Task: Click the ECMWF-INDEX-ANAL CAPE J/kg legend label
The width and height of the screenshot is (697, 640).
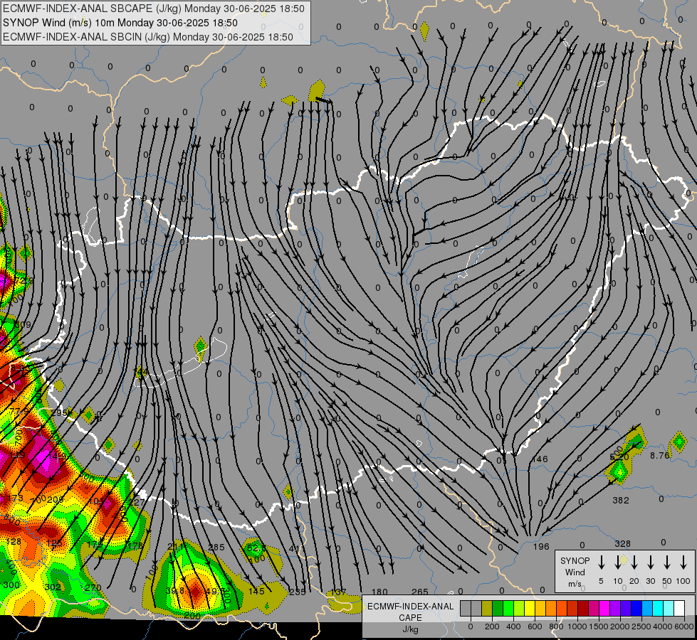Action: [x=410, y=618]
